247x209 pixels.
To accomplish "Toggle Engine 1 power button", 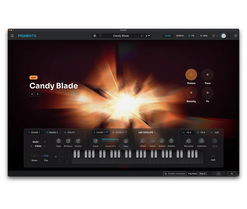I will pos(29,132).
